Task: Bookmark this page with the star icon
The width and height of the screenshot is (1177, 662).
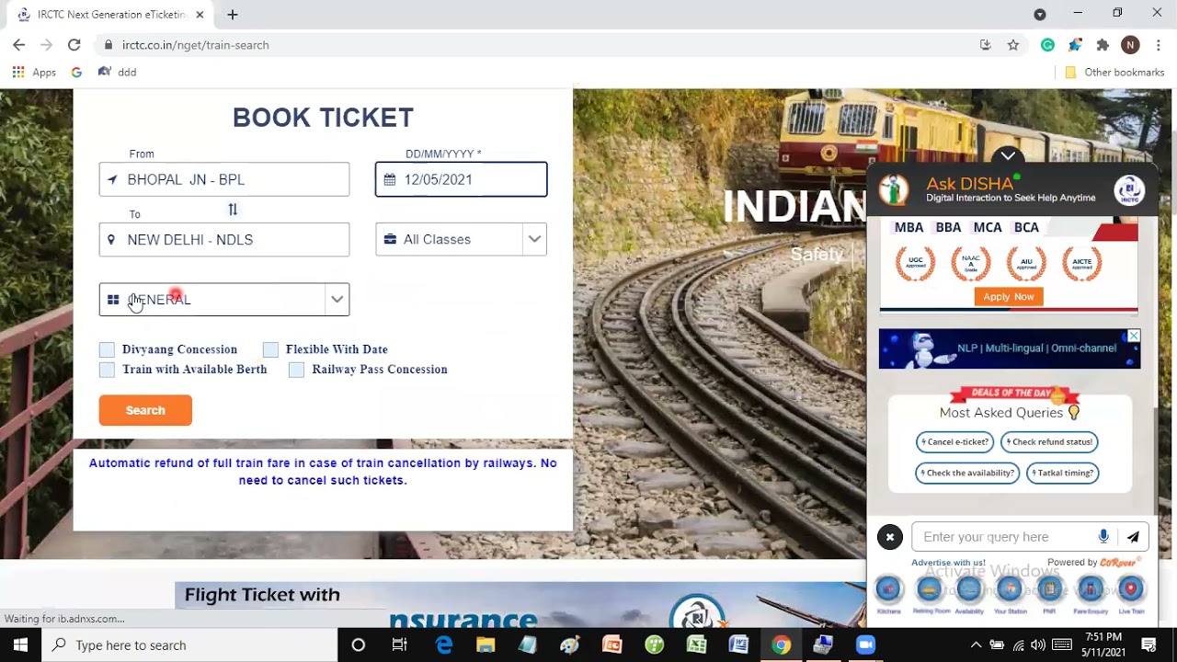Action: [x=1013, y=45]
